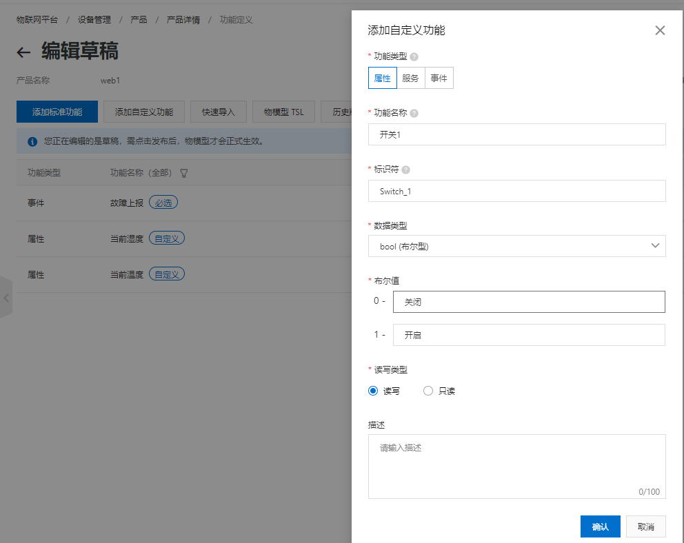Close the 添加自定义功能 dialog with the X
Screen dimensions: 684x543
pyautogui.click(x=660, y=30)
